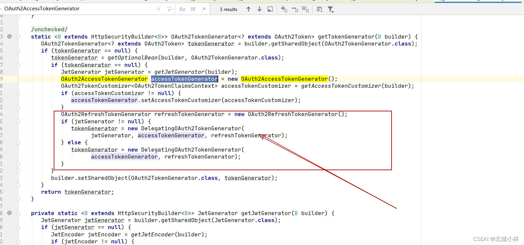This screenshot has height=245, width=524.
Task: Click the setAccessTokenCustomizer method call
Action: click(x=181, y=100)
